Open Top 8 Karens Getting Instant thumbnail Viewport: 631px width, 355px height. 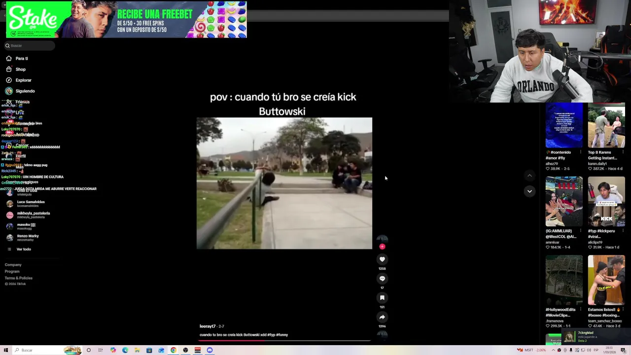click(606, 125)
